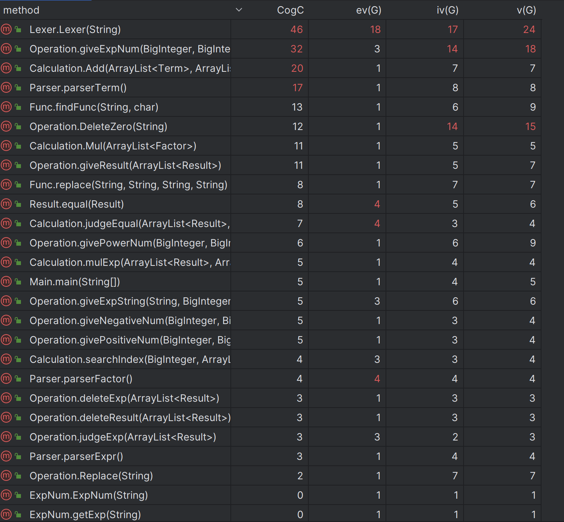
Task: Click the method icon beside Main.main(String[])
Action: [6, 281]
